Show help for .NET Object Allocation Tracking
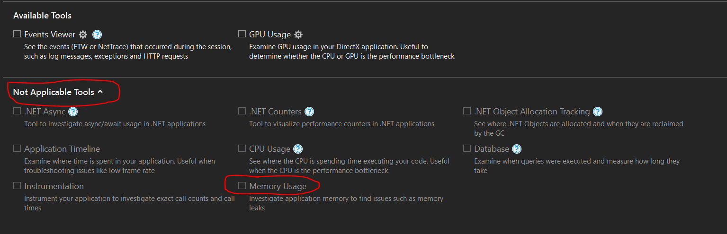The height and width of the screenshot is (234, 727). coord(598,112)
